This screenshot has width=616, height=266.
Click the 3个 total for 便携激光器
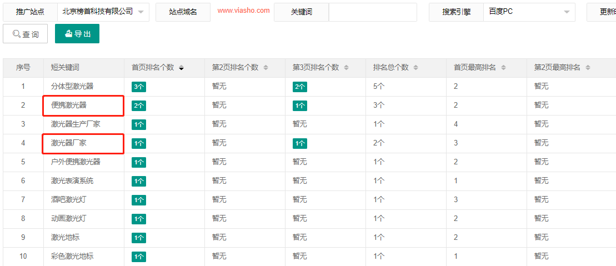tap(379, 105)
